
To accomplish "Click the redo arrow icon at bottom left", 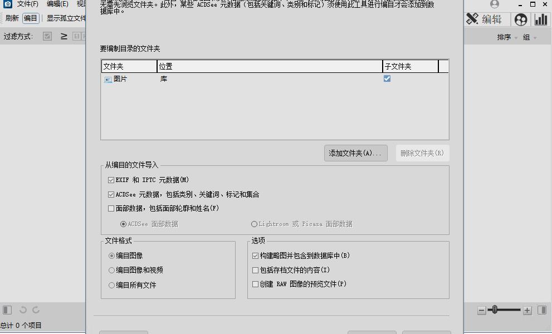I will coord(35,310).
